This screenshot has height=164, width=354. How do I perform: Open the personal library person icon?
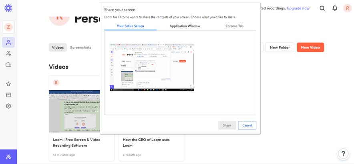[8, 42]
